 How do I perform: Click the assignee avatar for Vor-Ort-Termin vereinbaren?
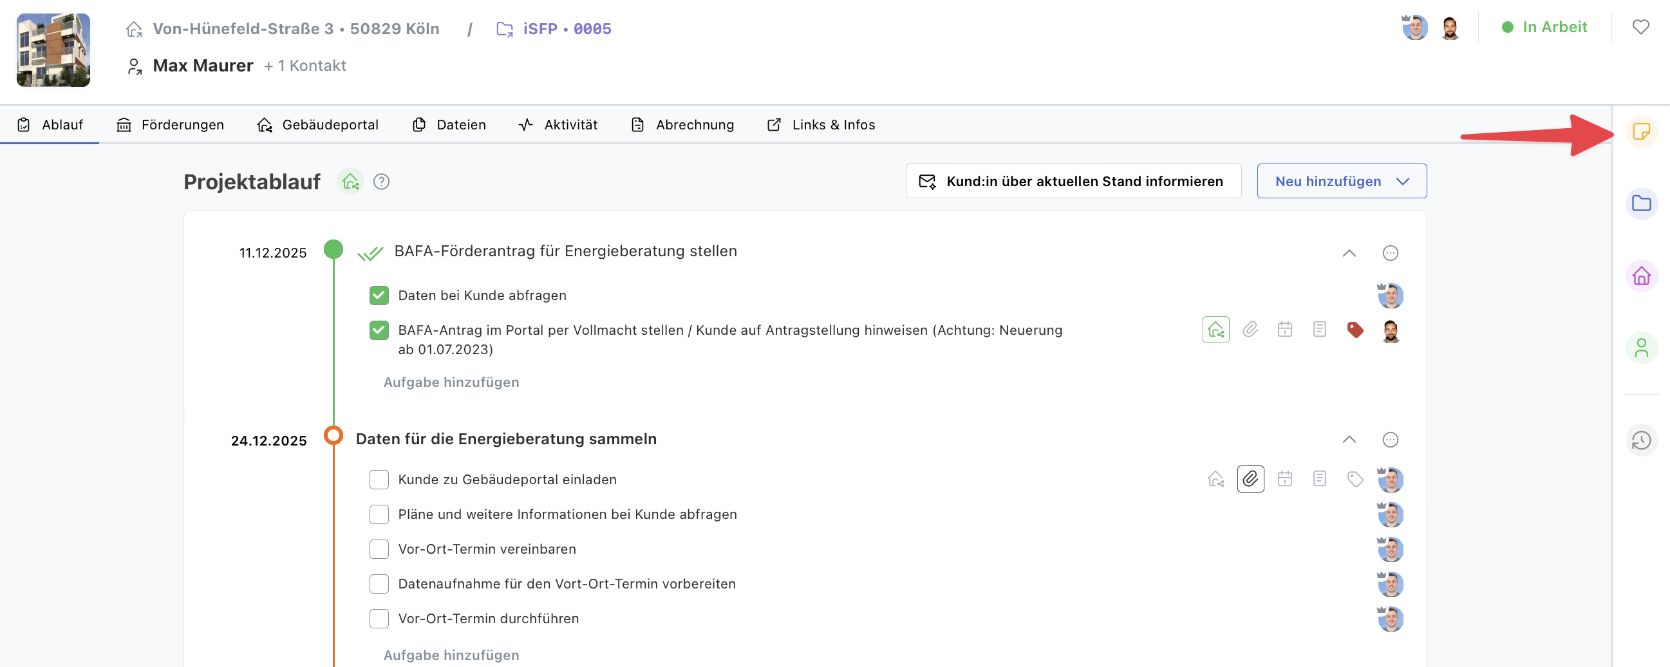(x=1390, y=549)
